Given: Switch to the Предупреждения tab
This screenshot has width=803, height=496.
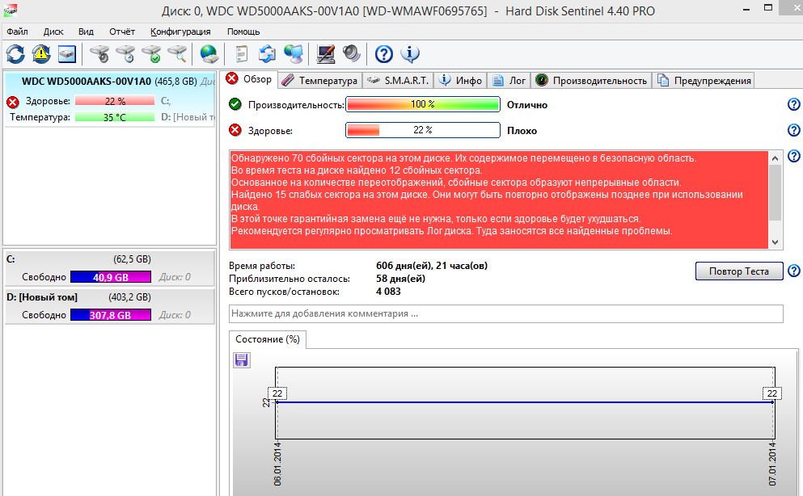Looking at the screenshot, I should tap(704, 80).
